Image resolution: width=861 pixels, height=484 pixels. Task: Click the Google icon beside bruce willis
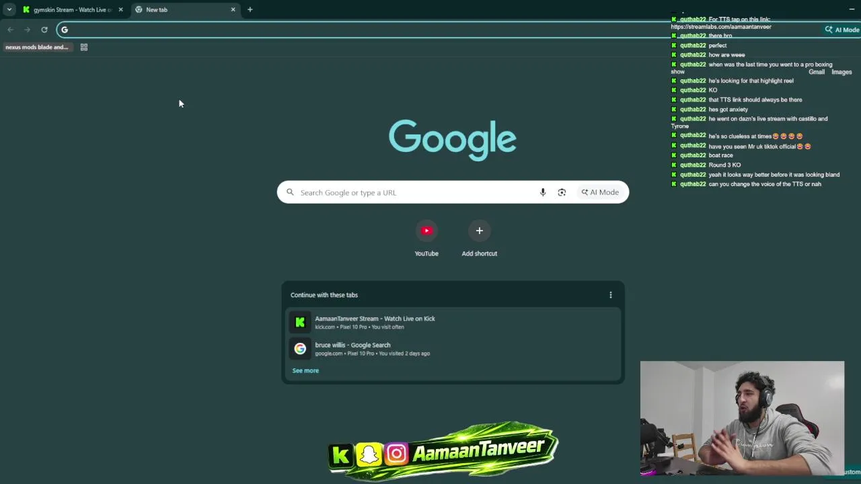point(300,349)
